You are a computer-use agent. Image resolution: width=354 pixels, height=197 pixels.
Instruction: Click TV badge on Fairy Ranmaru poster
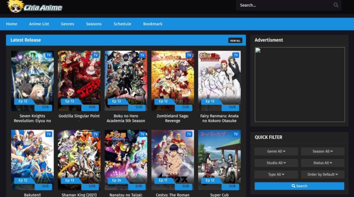[x=236, y=55]
